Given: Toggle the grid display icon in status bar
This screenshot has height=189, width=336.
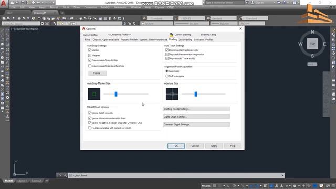Looking at the screenshot, I should click(215, 186).
